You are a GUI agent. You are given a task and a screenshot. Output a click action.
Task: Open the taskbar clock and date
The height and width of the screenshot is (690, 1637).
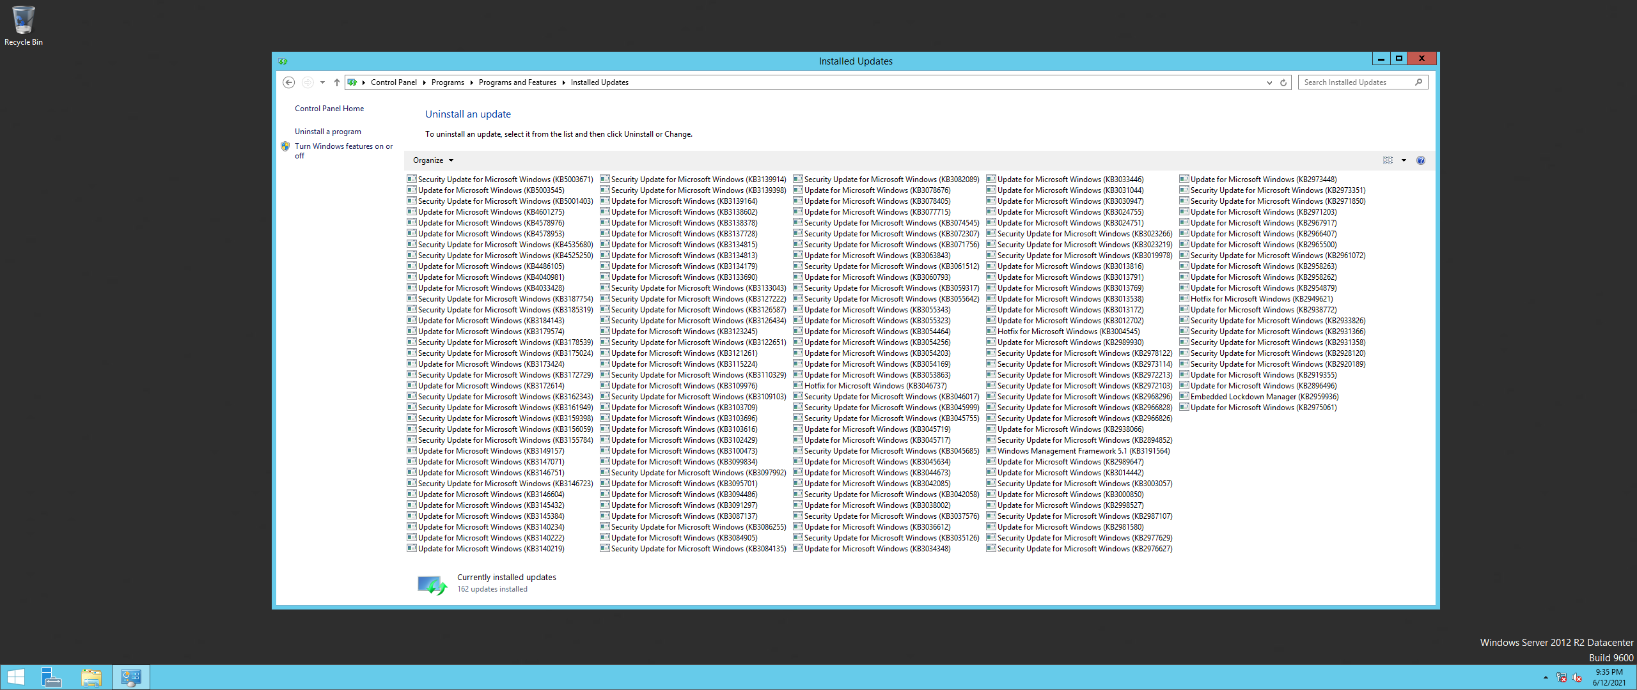[x=1609, y=677]
